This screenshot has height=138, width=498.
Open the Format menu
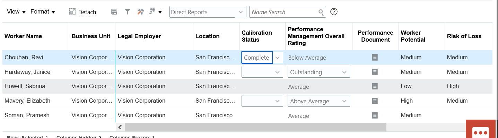pyautogui.click(x=43, y=12)
